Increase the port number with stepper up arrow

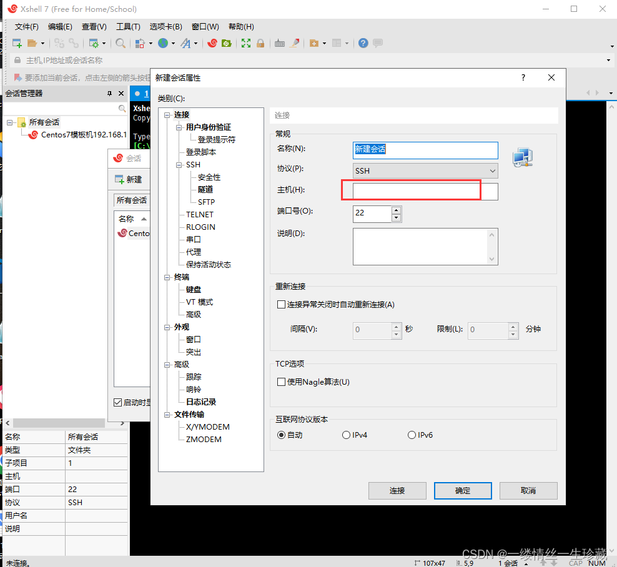(x=397, y=209)
